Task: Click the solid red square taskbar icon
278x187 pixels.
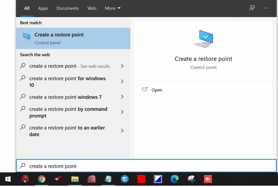Action: point(141,179)
